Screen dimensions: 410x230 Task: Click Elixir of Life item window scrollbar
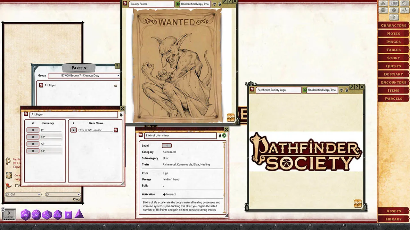[x=224, y=177]
